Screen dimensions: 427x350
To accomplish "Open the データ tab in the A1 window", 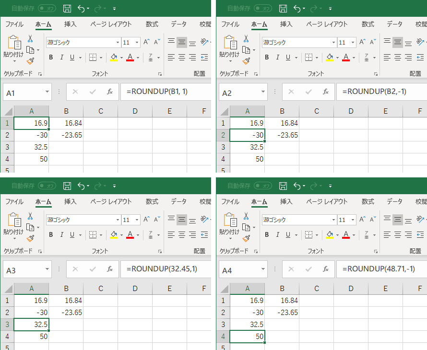I will [x=178, y=24].
